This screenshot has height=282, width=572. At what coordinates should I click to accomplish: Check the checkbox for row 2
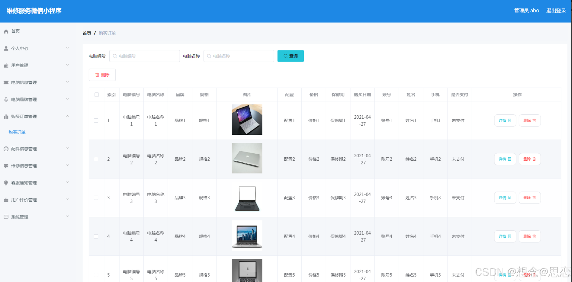pos(96,159)
